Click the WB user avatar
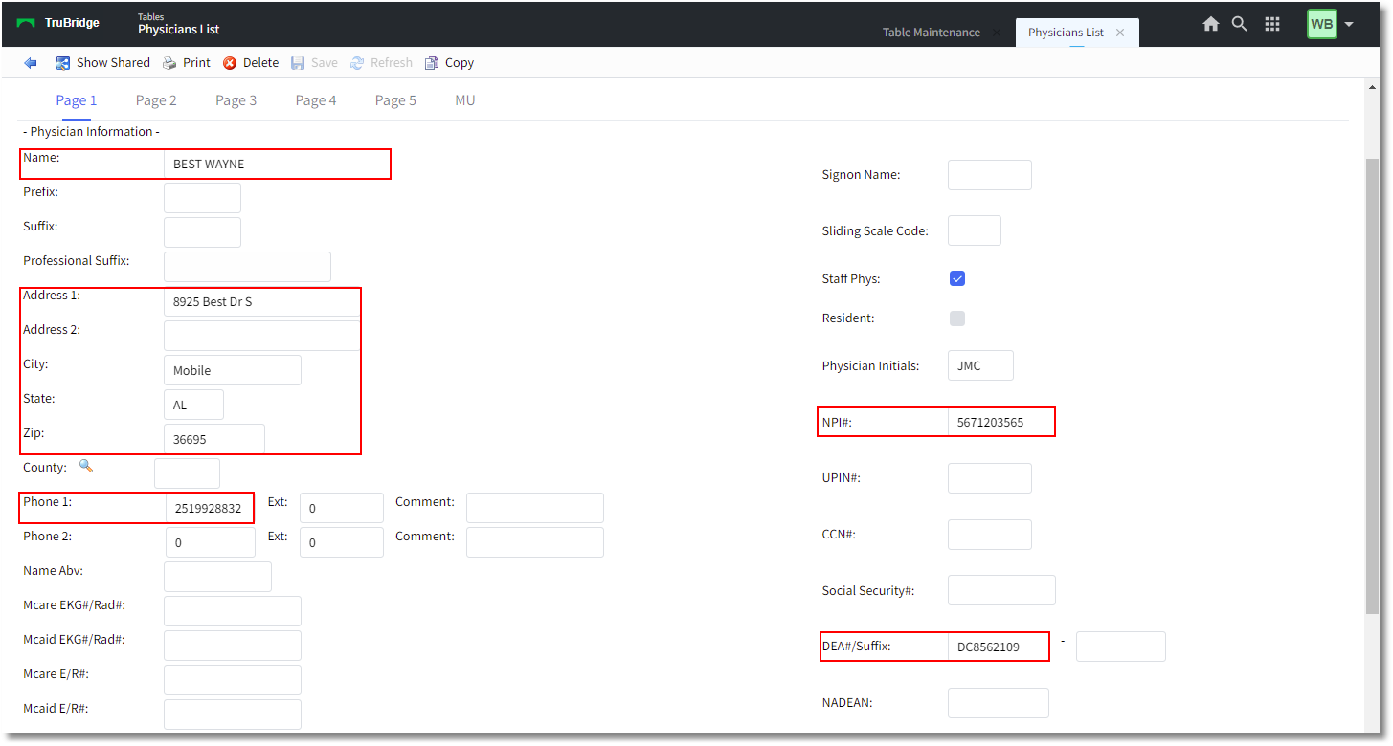 tap(1321, 24)
